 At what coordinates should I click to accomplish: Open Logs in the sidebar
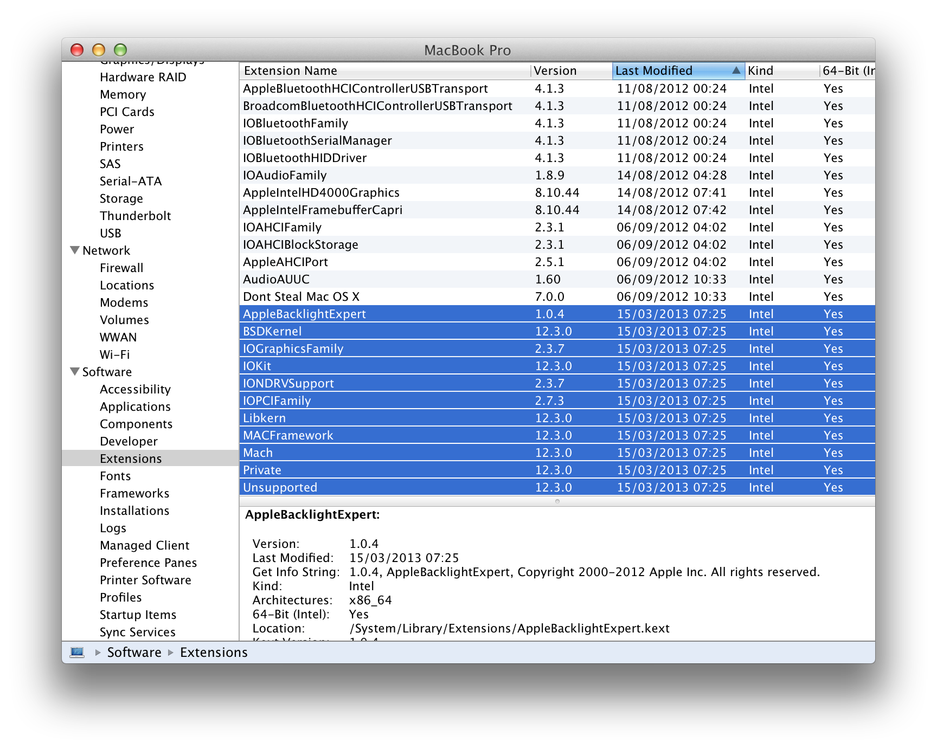pos(113,528)
